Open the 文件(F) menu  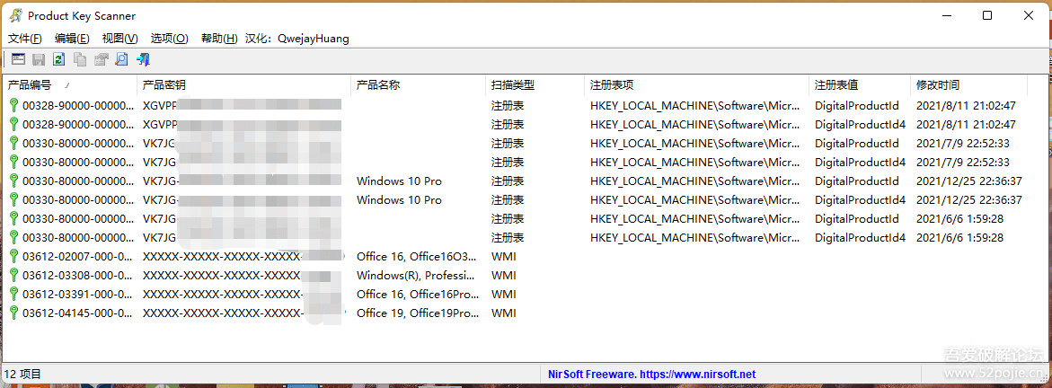(x=25, y=39)
